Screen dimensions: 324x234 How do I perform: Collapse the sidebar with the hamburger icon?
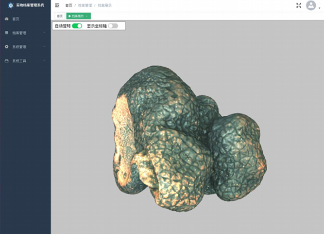[x=57, y=5]
